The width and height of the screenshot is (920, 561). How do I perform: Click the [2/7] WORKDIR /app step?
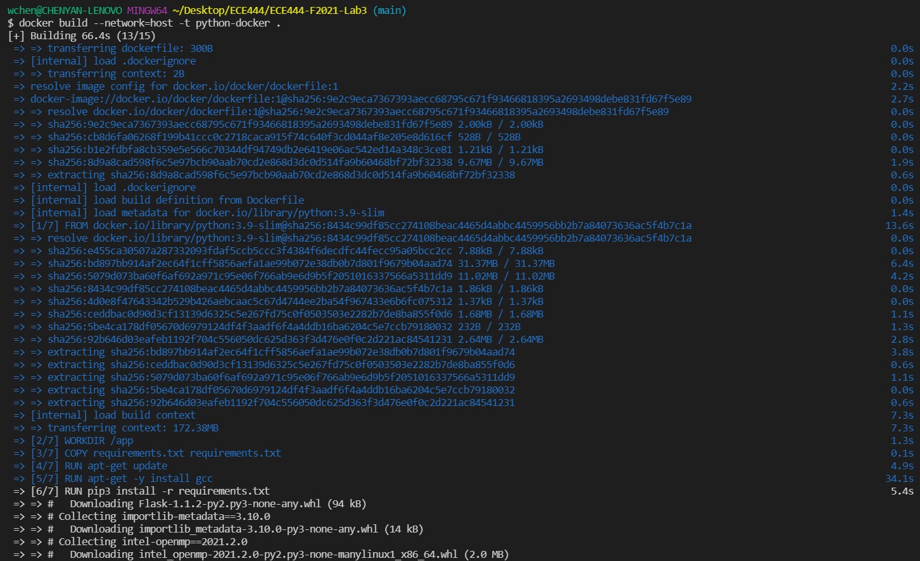coord(73,441)
